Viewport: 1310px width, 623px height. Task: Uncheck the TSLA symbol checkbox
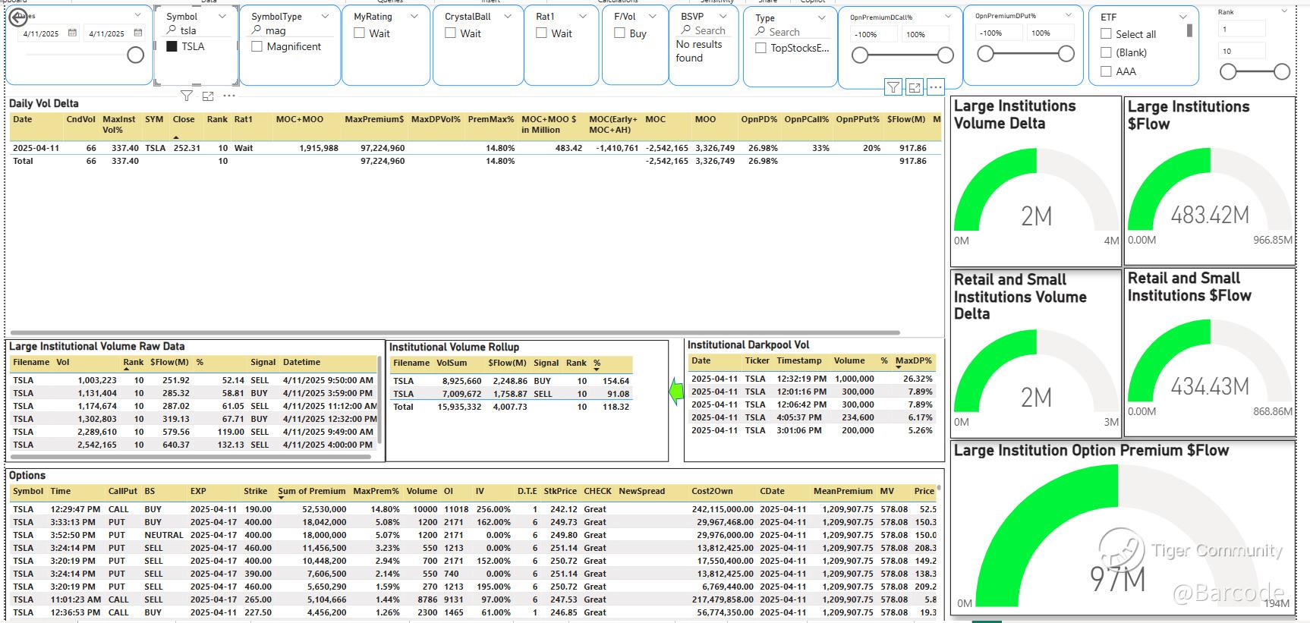coord(172,46)
